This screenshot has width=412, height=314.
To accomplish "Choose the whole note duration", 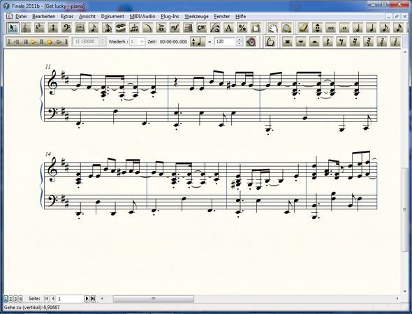I will tap(344, 28).
